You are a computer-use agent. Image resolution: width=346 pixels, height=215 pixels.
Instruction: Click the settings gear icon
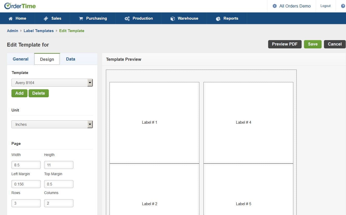point(275,6)
